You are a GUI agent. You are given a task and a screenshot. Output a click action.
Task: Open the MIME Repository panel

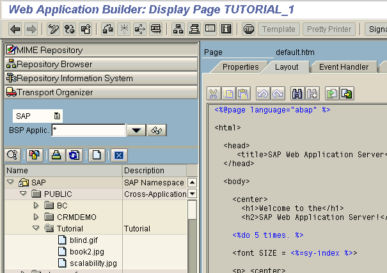click(101, 50)
